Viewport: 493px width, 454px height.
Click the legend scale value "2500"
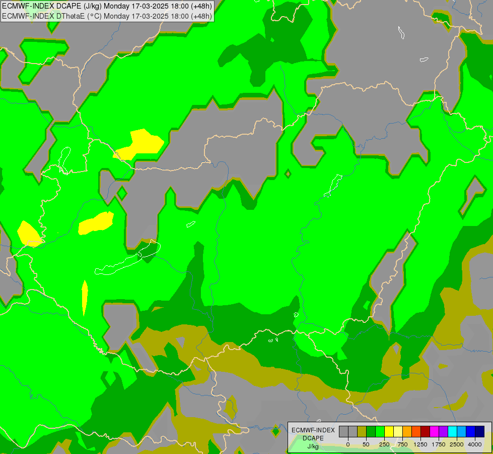(x=457, y=444)
